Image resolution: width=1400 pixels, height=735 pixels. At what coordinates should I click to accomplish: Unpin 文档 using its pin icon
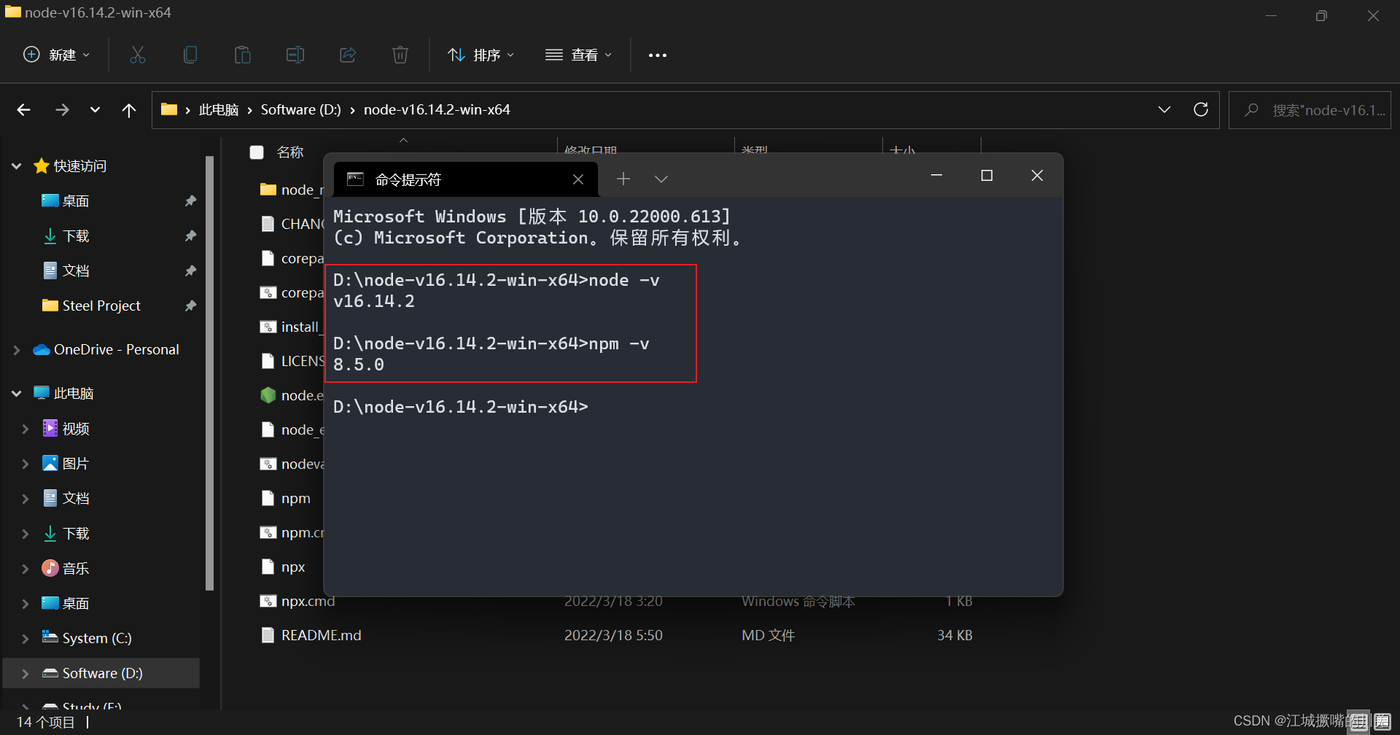(x=190, y=271)
